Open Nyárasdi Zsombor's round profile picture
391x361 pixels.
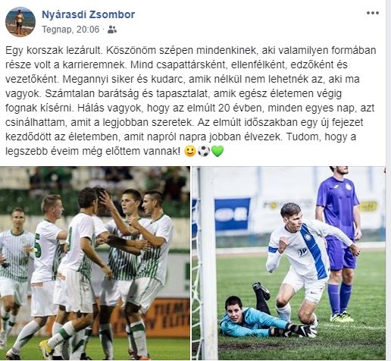coord(20,22)
